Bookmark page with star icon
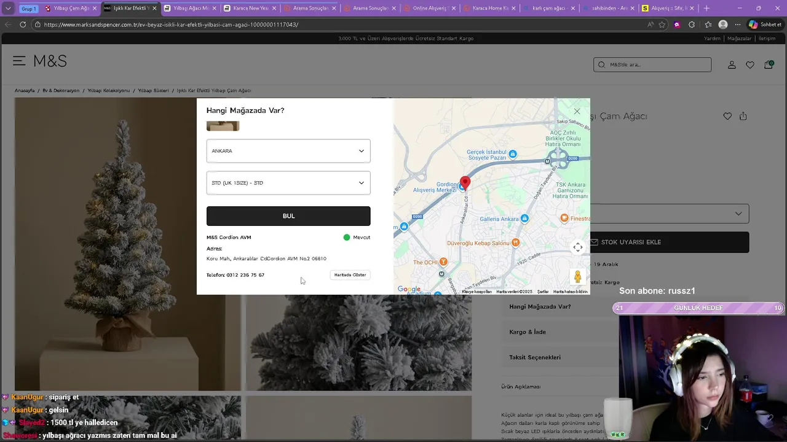 tap(662, 25)
